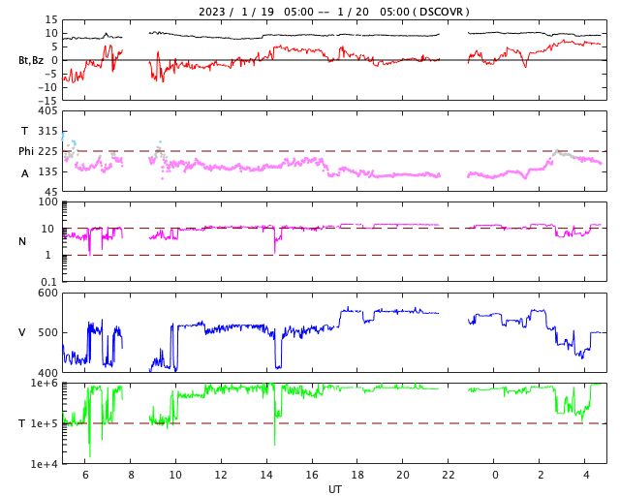The height and width of the screenshot is (496, 620).
Task: Click the 600 tick label on V axis
Action: (47, 294)
